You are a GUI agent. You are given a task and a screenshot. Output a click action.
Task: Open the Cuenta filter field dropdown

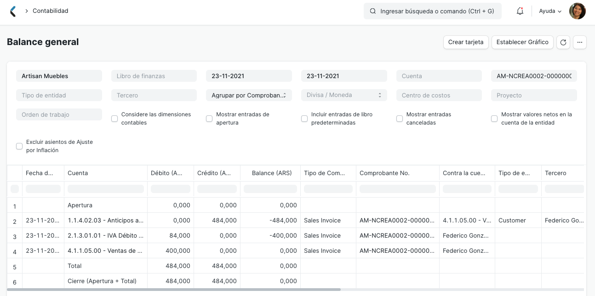[439, 76]
